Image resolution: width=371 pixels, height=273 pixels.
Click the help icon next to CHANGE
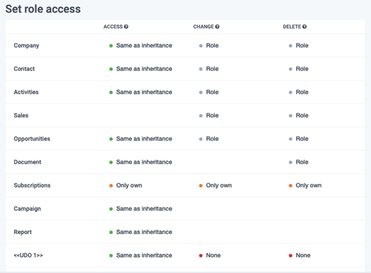217,27
